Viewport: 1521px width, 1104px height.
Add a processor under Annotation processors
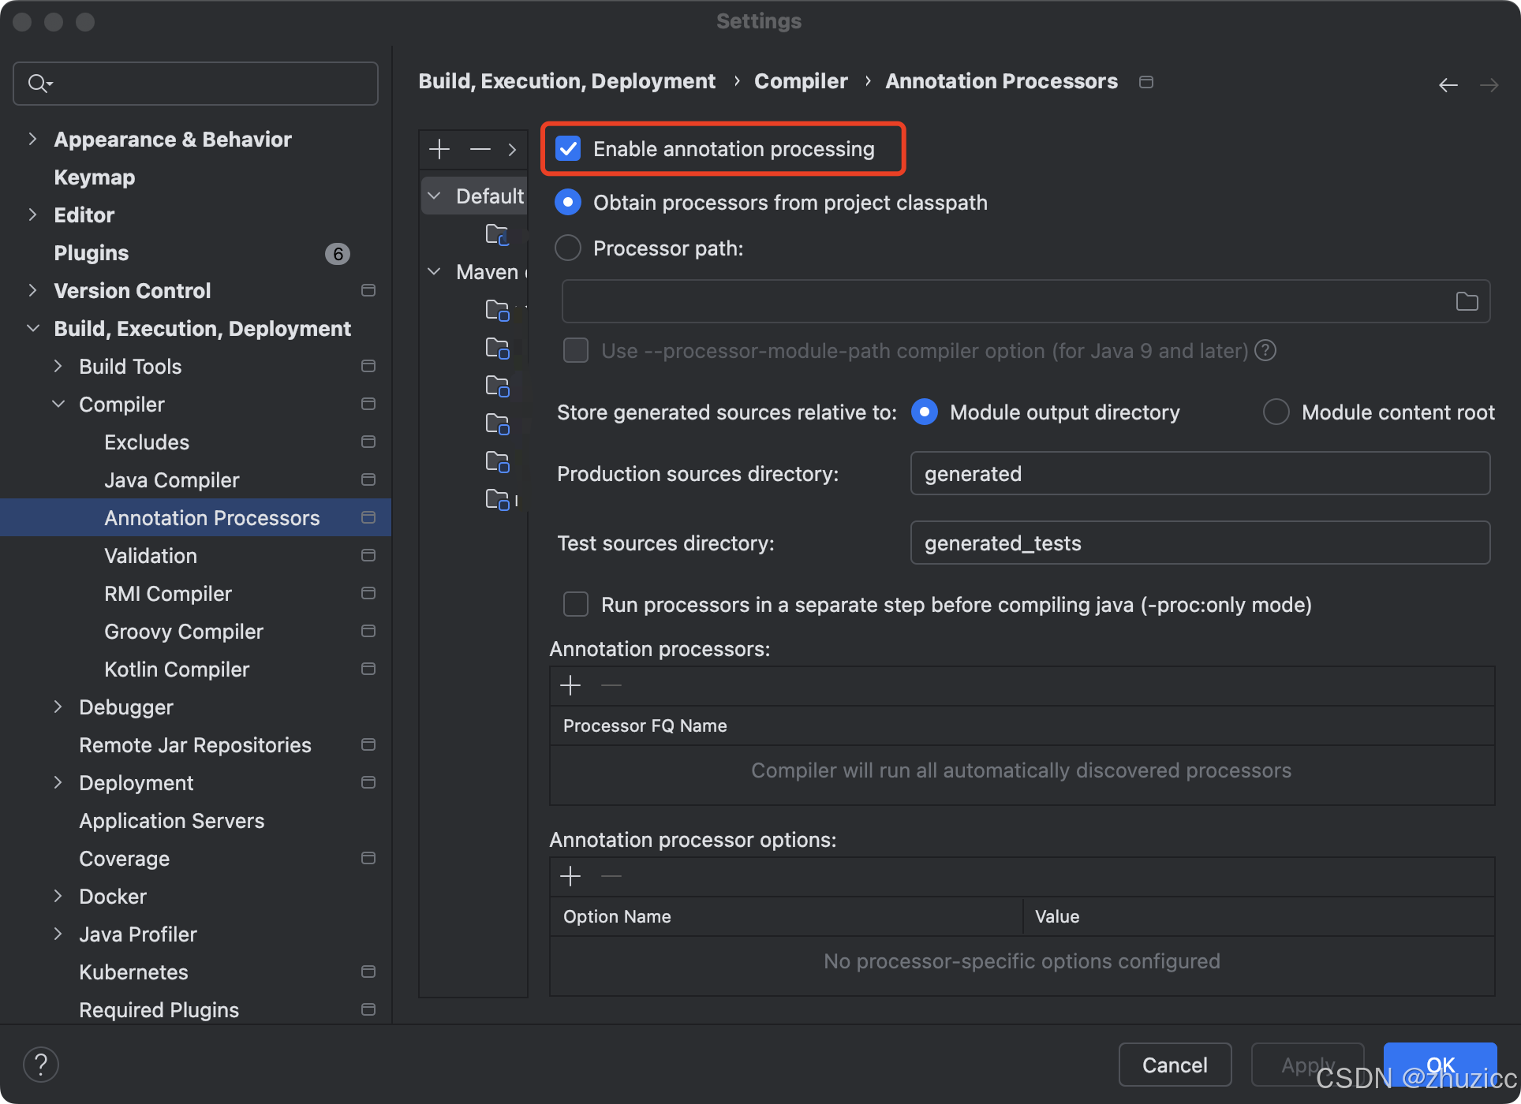pos(570,685)
